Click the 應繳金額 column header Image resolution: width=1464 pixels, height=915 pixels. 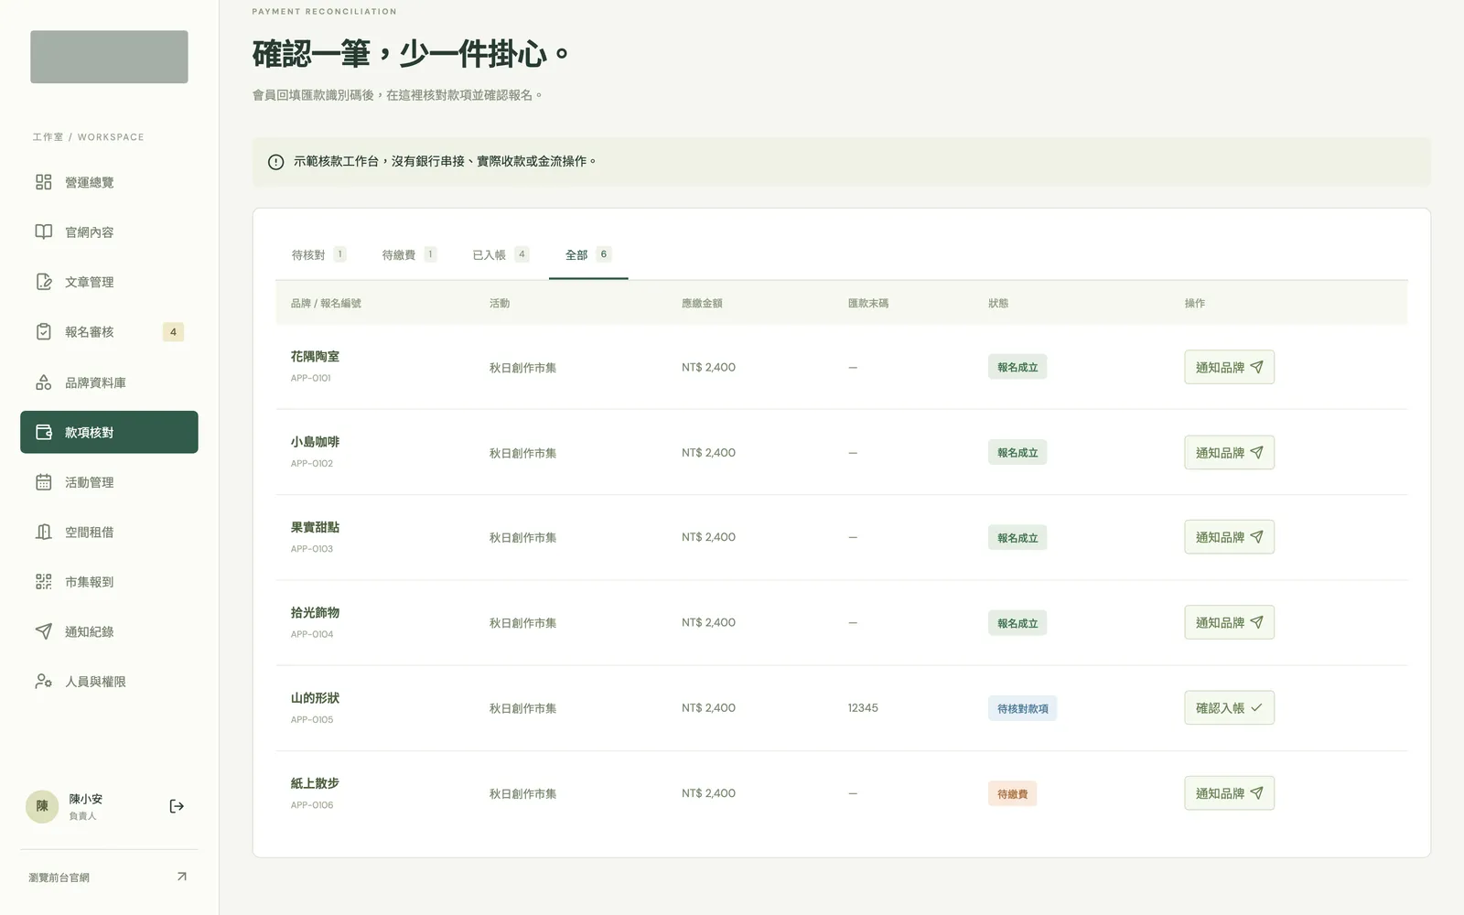coord(702,303)
